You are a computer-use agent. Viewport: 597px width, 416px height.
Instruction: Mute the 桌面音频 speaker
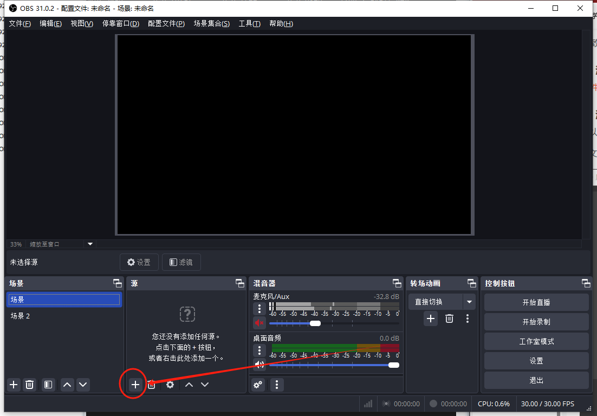(259, 365)
